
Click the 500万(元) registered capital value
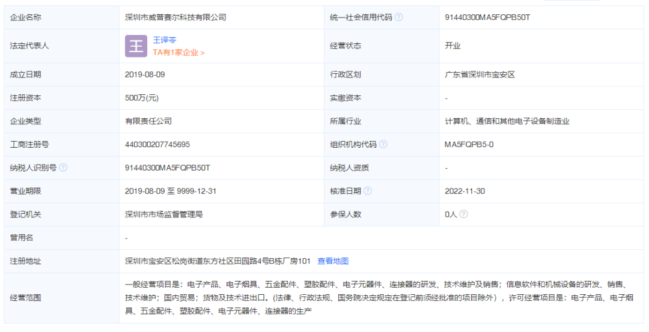click(x=142, y=98)
